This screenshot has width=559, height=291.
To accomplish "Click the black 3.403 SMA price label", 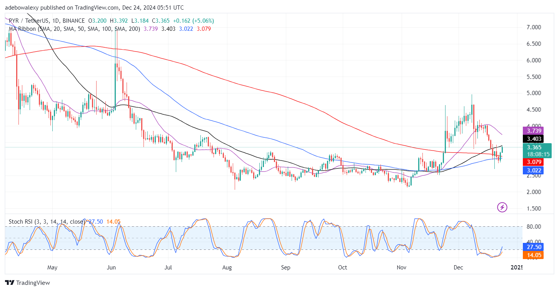I will (532, 139).
